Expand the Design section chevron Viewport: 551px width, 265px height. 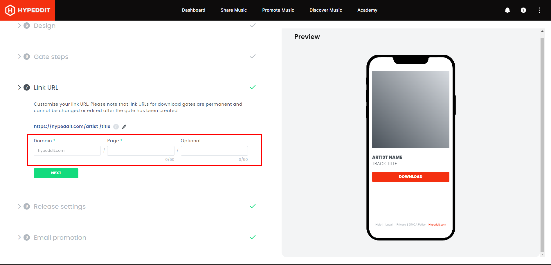[x=19, y=26]
